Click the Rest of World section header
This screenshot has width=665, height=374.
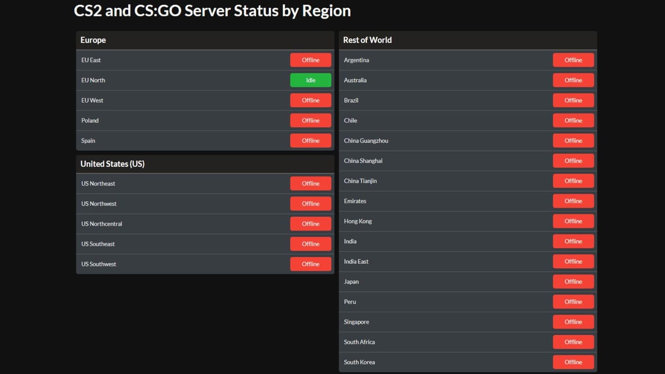click(x=468, y=40)
